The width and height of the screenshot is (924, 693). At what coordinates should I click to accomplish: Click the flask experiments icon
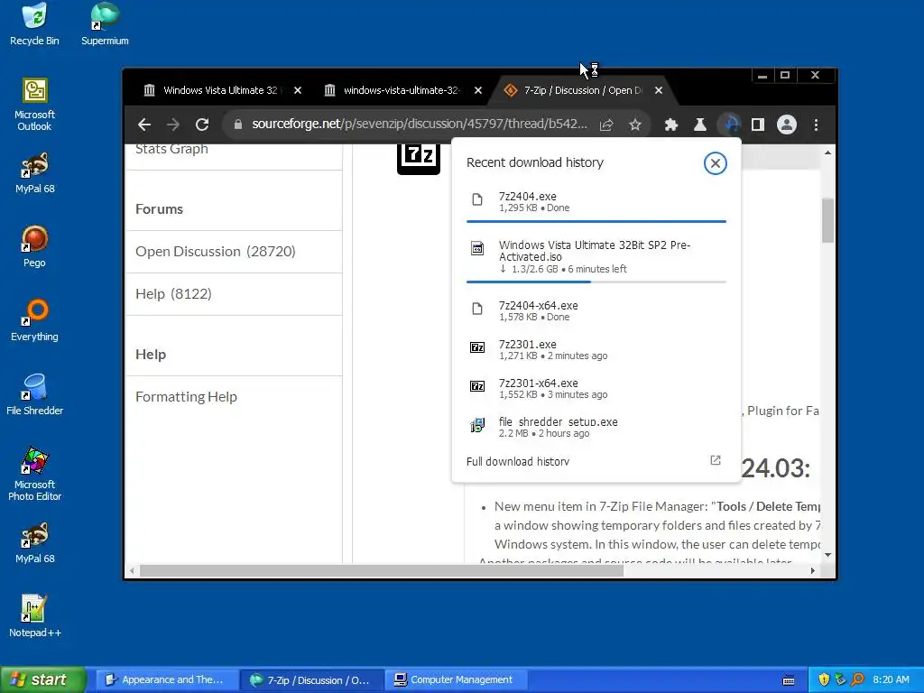[700, 125]
